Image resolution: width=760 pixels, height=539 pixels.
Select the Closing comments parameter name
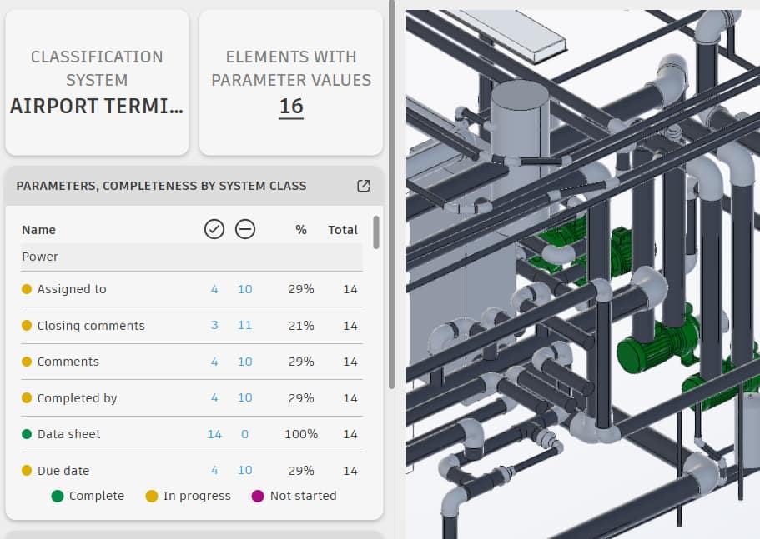[91, 326]
